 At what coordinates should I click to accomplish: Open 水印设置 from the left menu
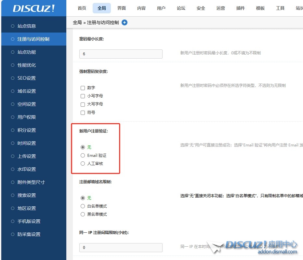point(27,169)
